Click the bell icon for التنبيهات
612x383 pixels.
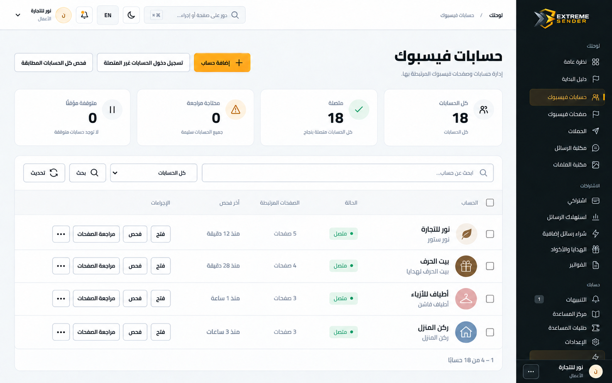595,299
